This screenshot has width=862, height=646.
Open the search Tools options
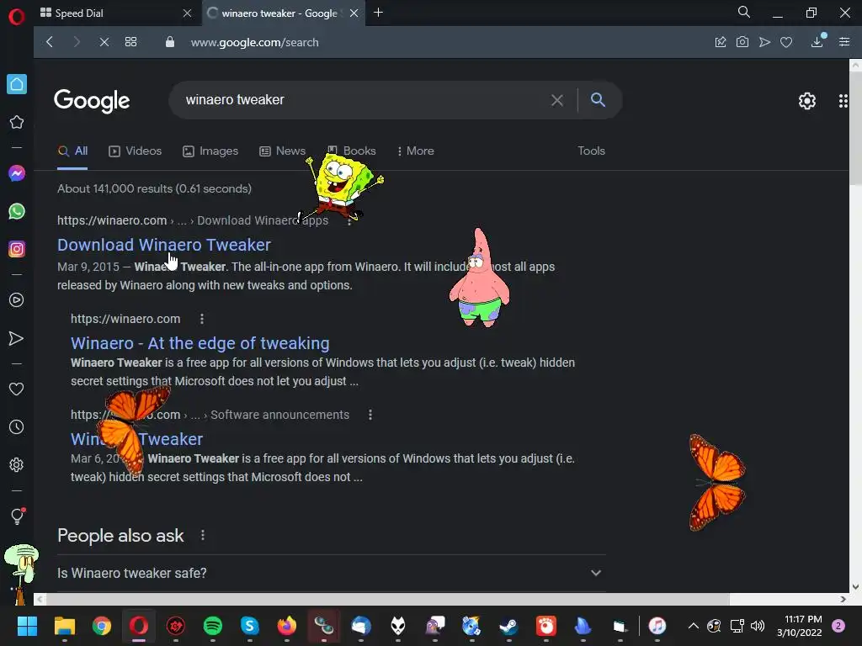(592, 151)
